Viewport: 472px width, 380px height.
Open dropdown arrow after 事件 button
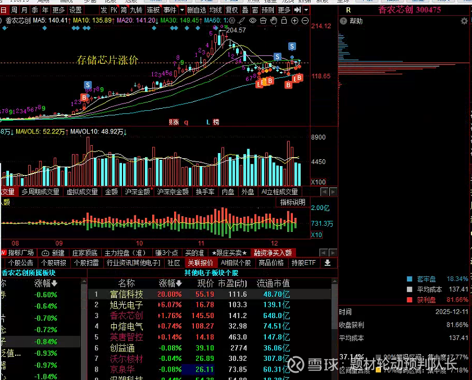[x=182, y=10]
